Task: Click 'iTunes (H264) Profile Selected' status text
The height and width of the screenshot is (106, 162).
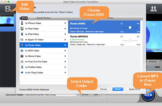Action: (x=34, y=90)
